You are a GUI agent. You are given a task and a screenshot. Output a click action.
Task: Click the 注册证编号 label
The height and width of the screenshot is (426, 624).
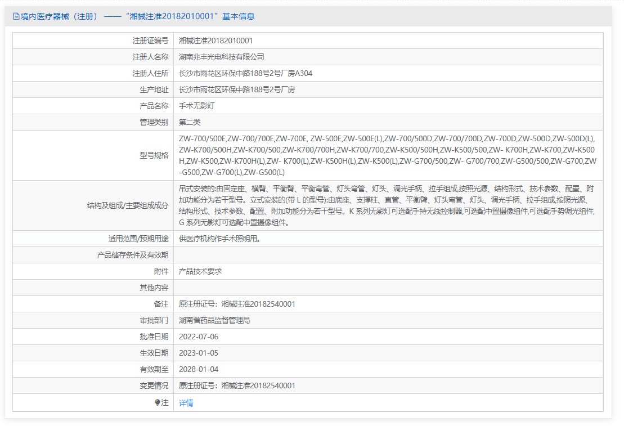pos(150,41)
